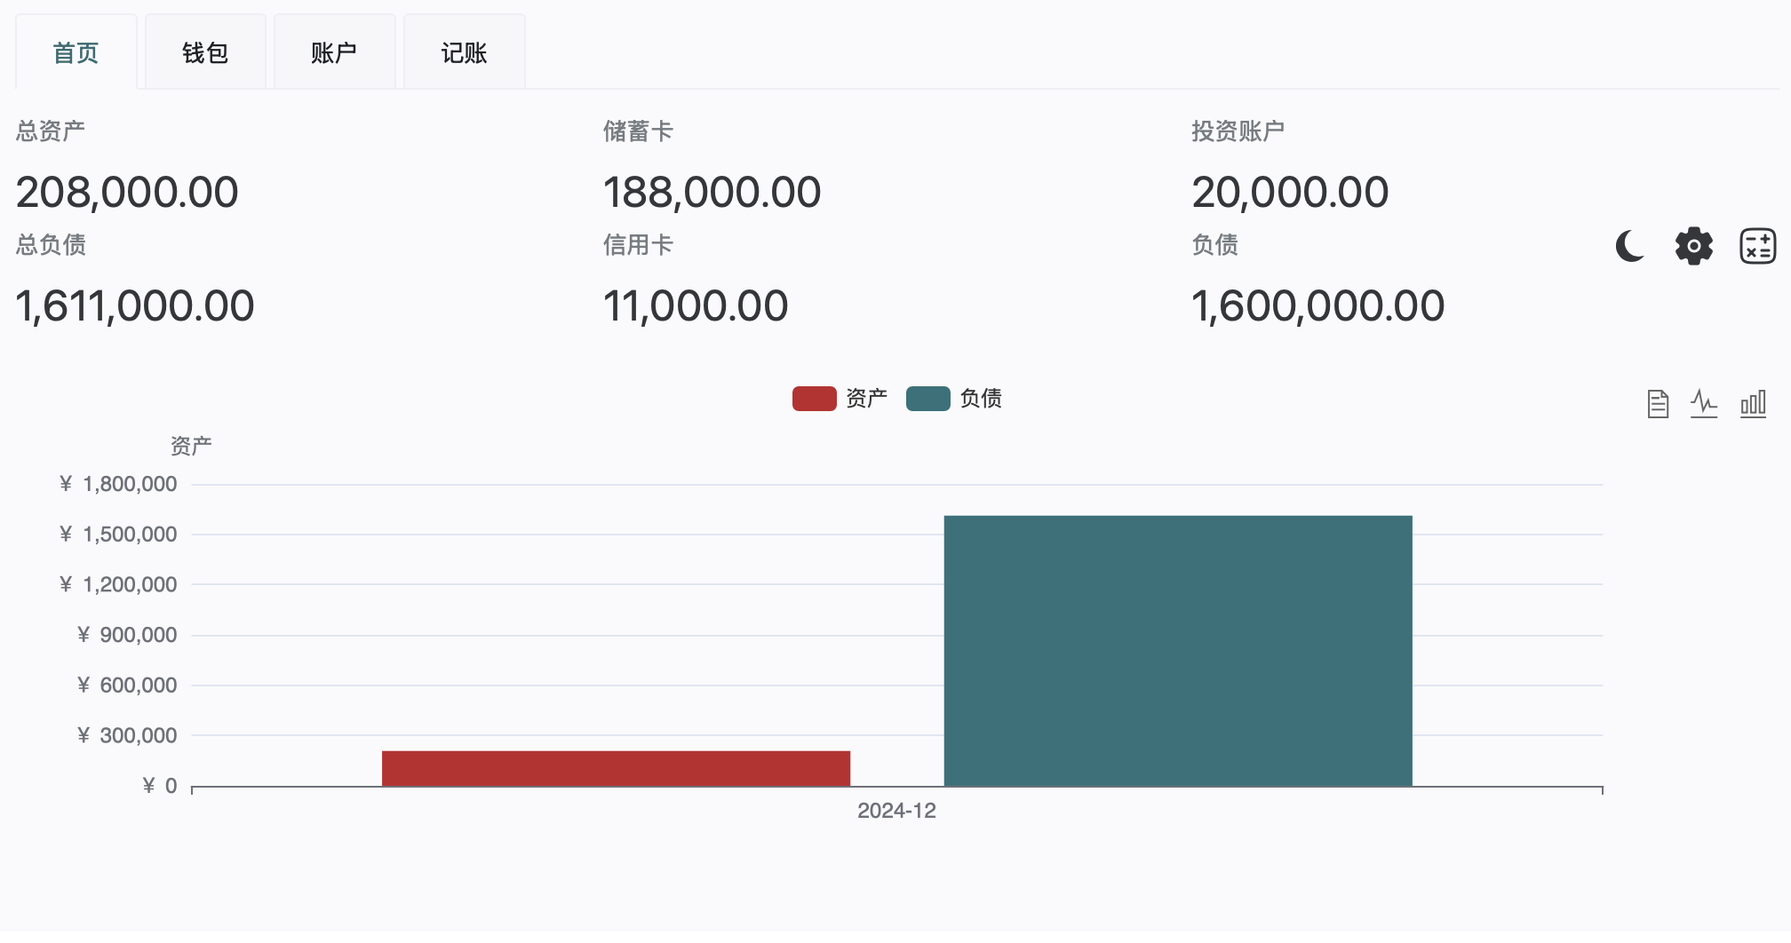Click savings card value 188,000.00

click(x=712, y=193)
